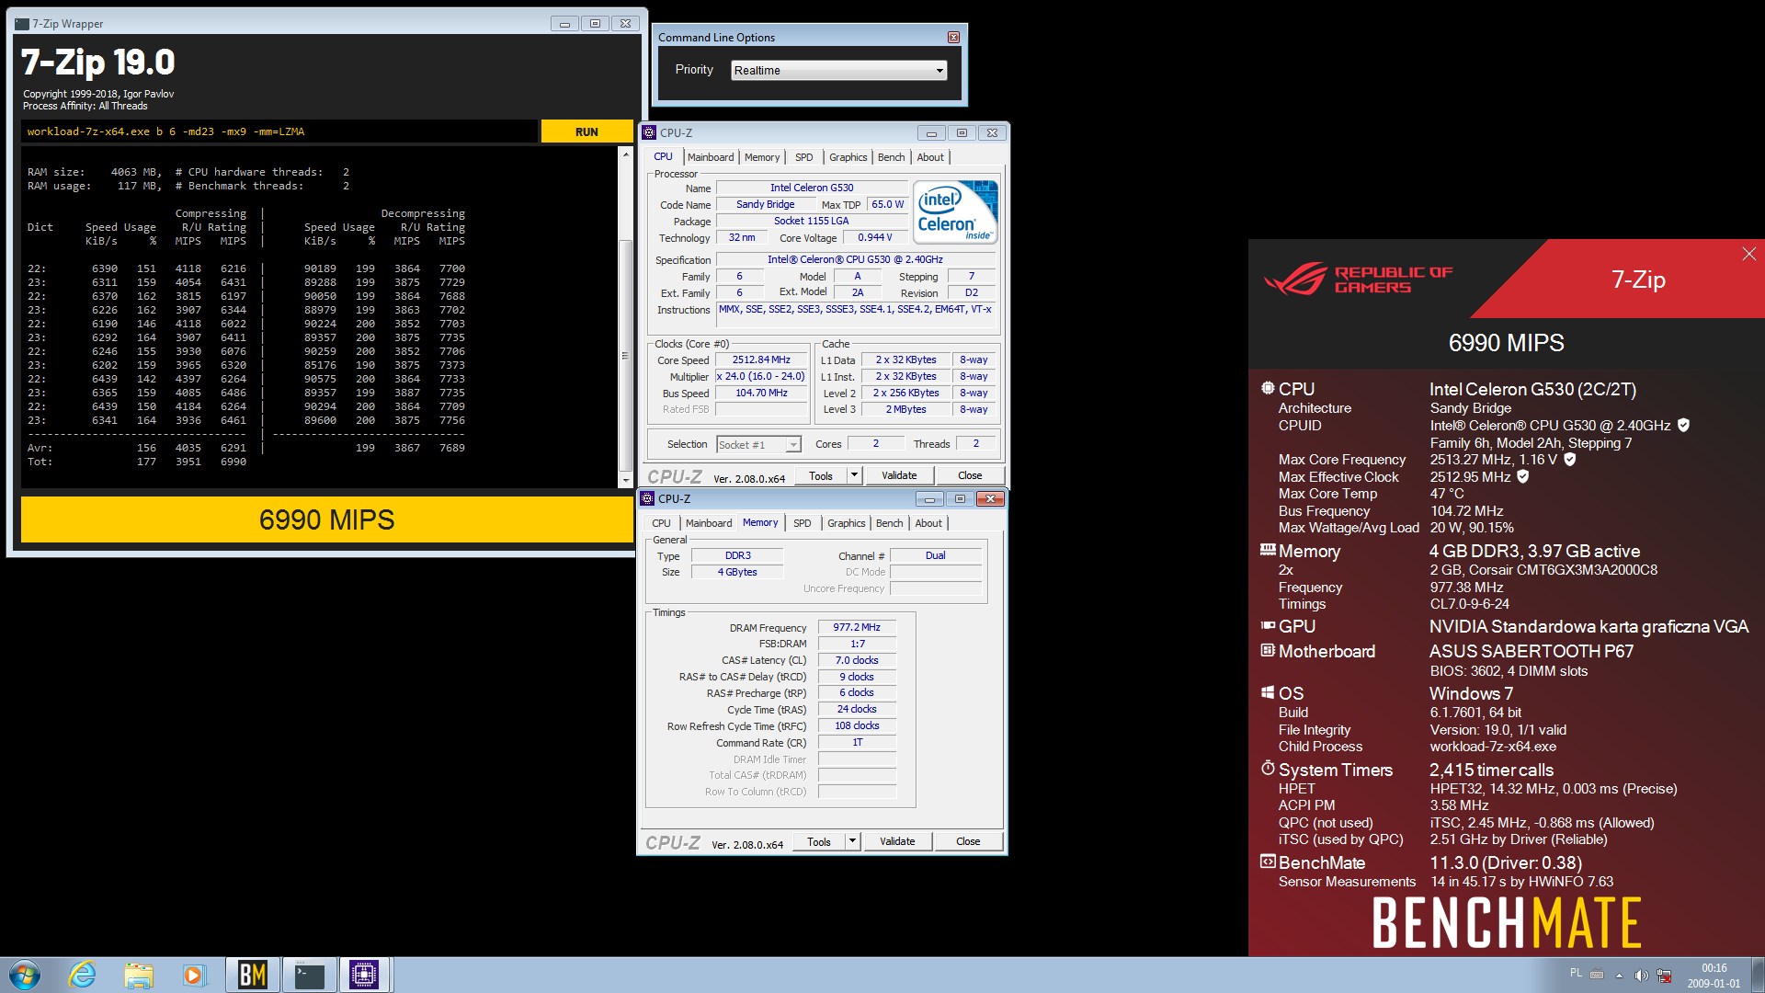Click the network status tray icon
The width and height of the screenshot is (1765, 993).
(x=1664, y=976)
